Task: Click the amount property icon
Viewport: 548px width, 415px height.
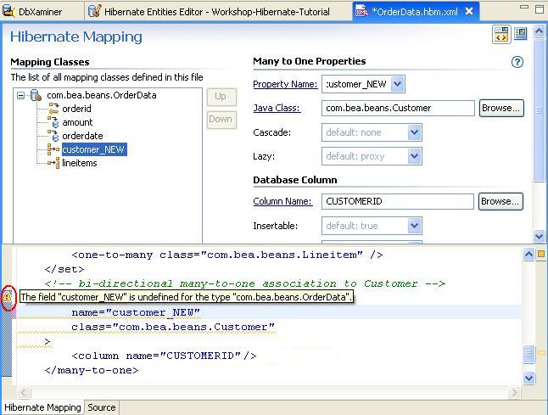Action: 53,122
